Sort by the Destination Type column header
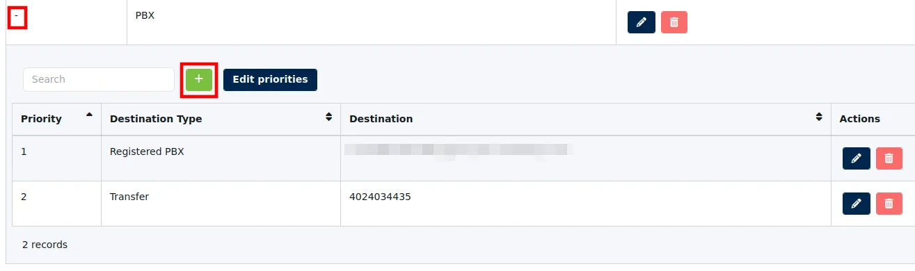 (221, 119)
